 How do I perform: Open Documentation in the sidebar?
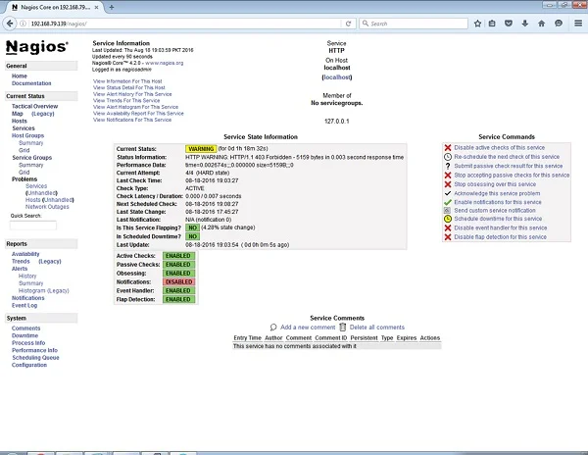coord(31,83)
